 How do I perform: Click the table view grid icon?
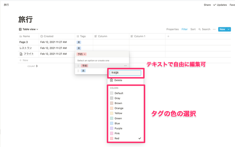[20, 29]
